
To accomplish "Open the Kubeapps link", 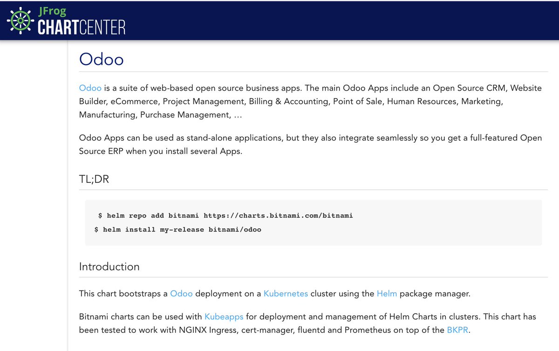I will (224, 317).
